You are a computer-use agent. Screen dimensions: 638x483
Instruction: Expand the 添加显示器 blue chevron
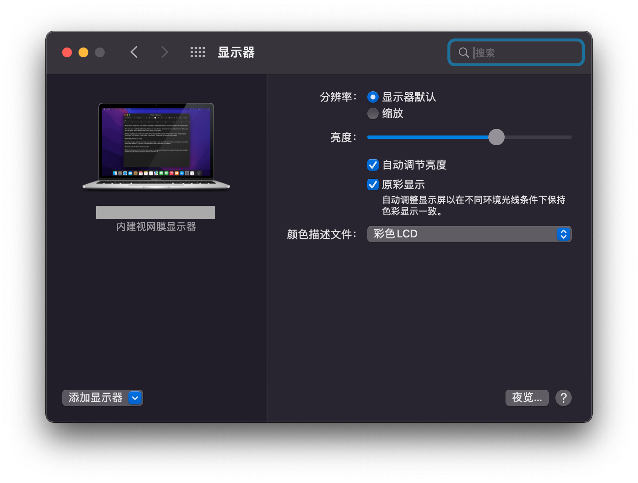[x=135, y=398]
